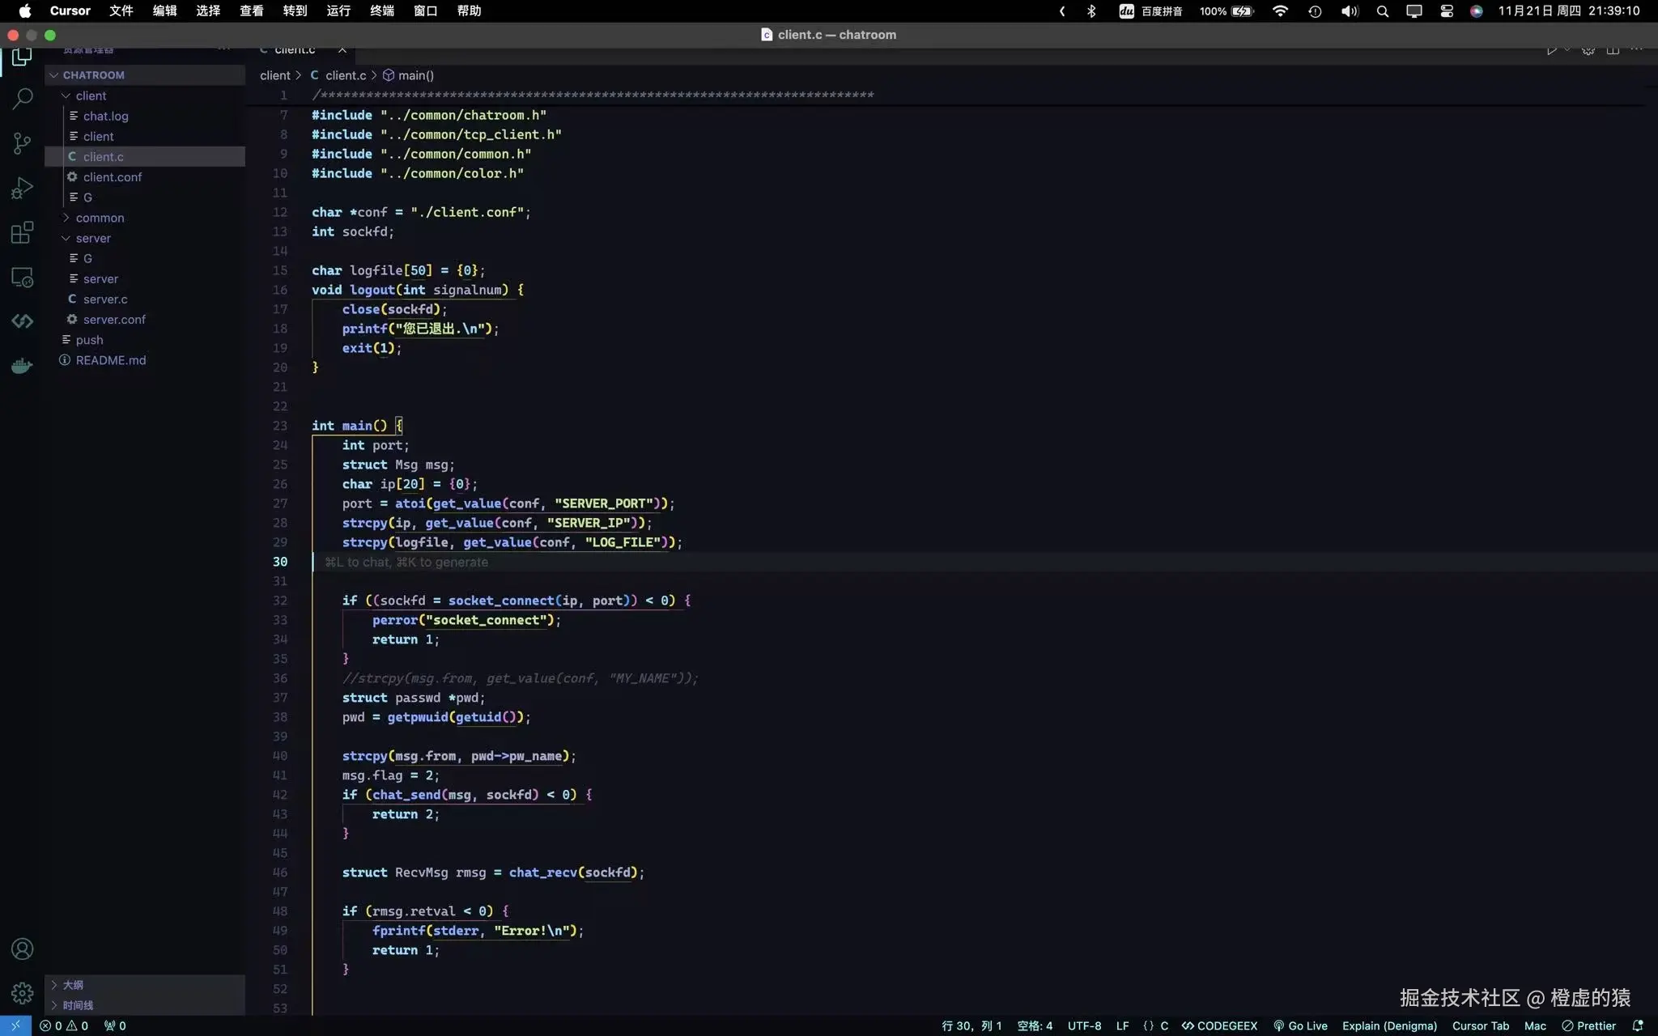Toggle Prettier in the status bar
1658x1036 pixels.
click(1588, 1025)
